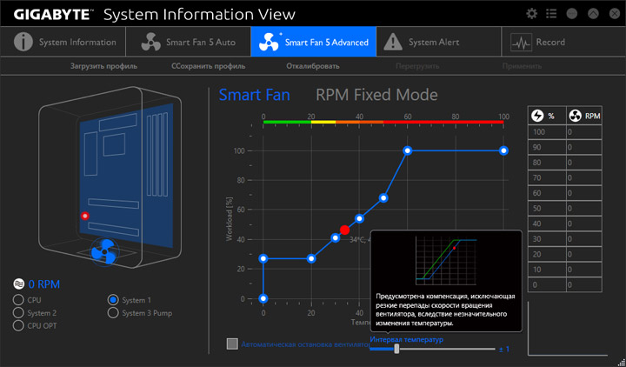626x367 pixels.
Task: Click the System Alert warning triangle icon
Action: click(393, 42)
